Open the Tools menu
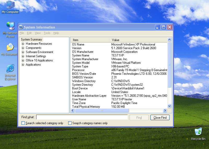Viewport: 209px width, 149px height. [47, 33]
